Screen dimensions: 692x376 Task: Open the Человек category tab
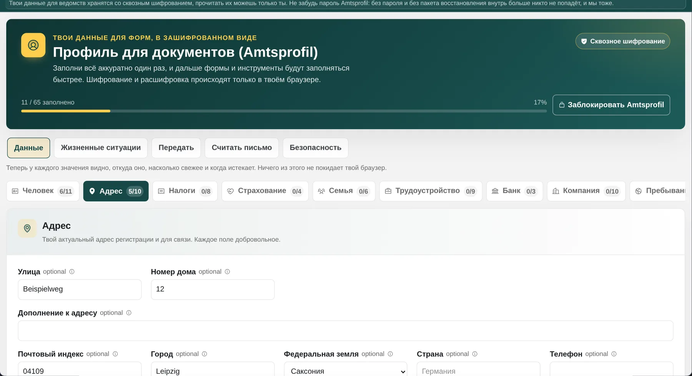point(43,191)
